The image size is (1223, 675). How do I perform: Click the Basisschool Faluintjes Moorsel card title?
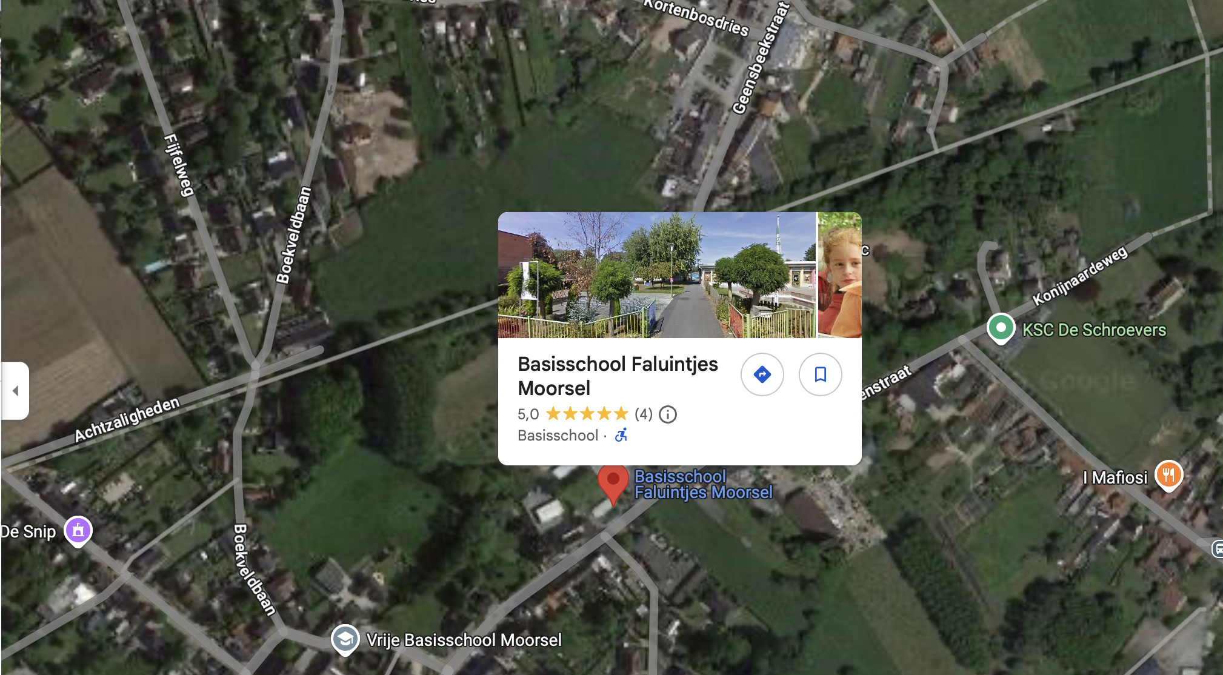pos(618,376)
